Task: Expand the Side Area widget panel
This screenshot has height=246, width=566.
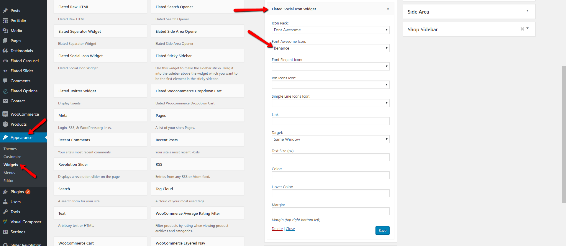Action: (x=527, y=11)
